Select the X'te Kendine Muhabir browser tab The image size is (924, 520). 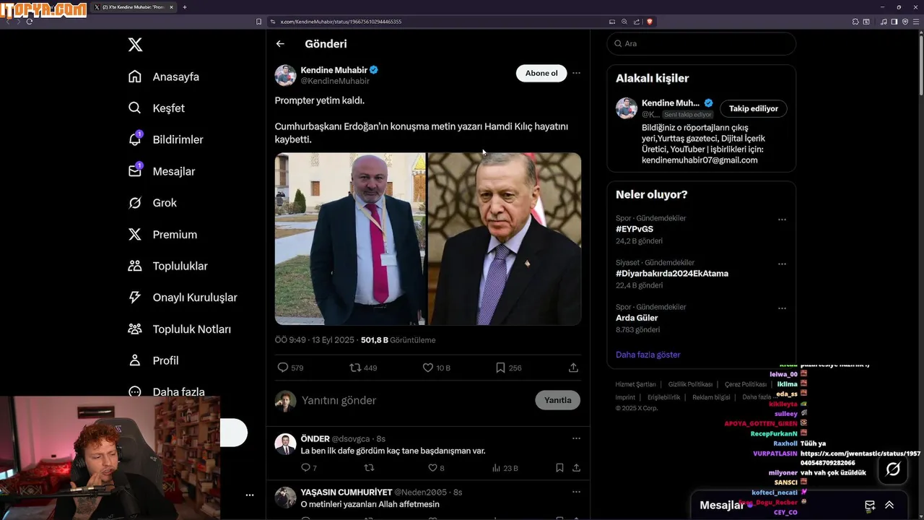point(134,7)
